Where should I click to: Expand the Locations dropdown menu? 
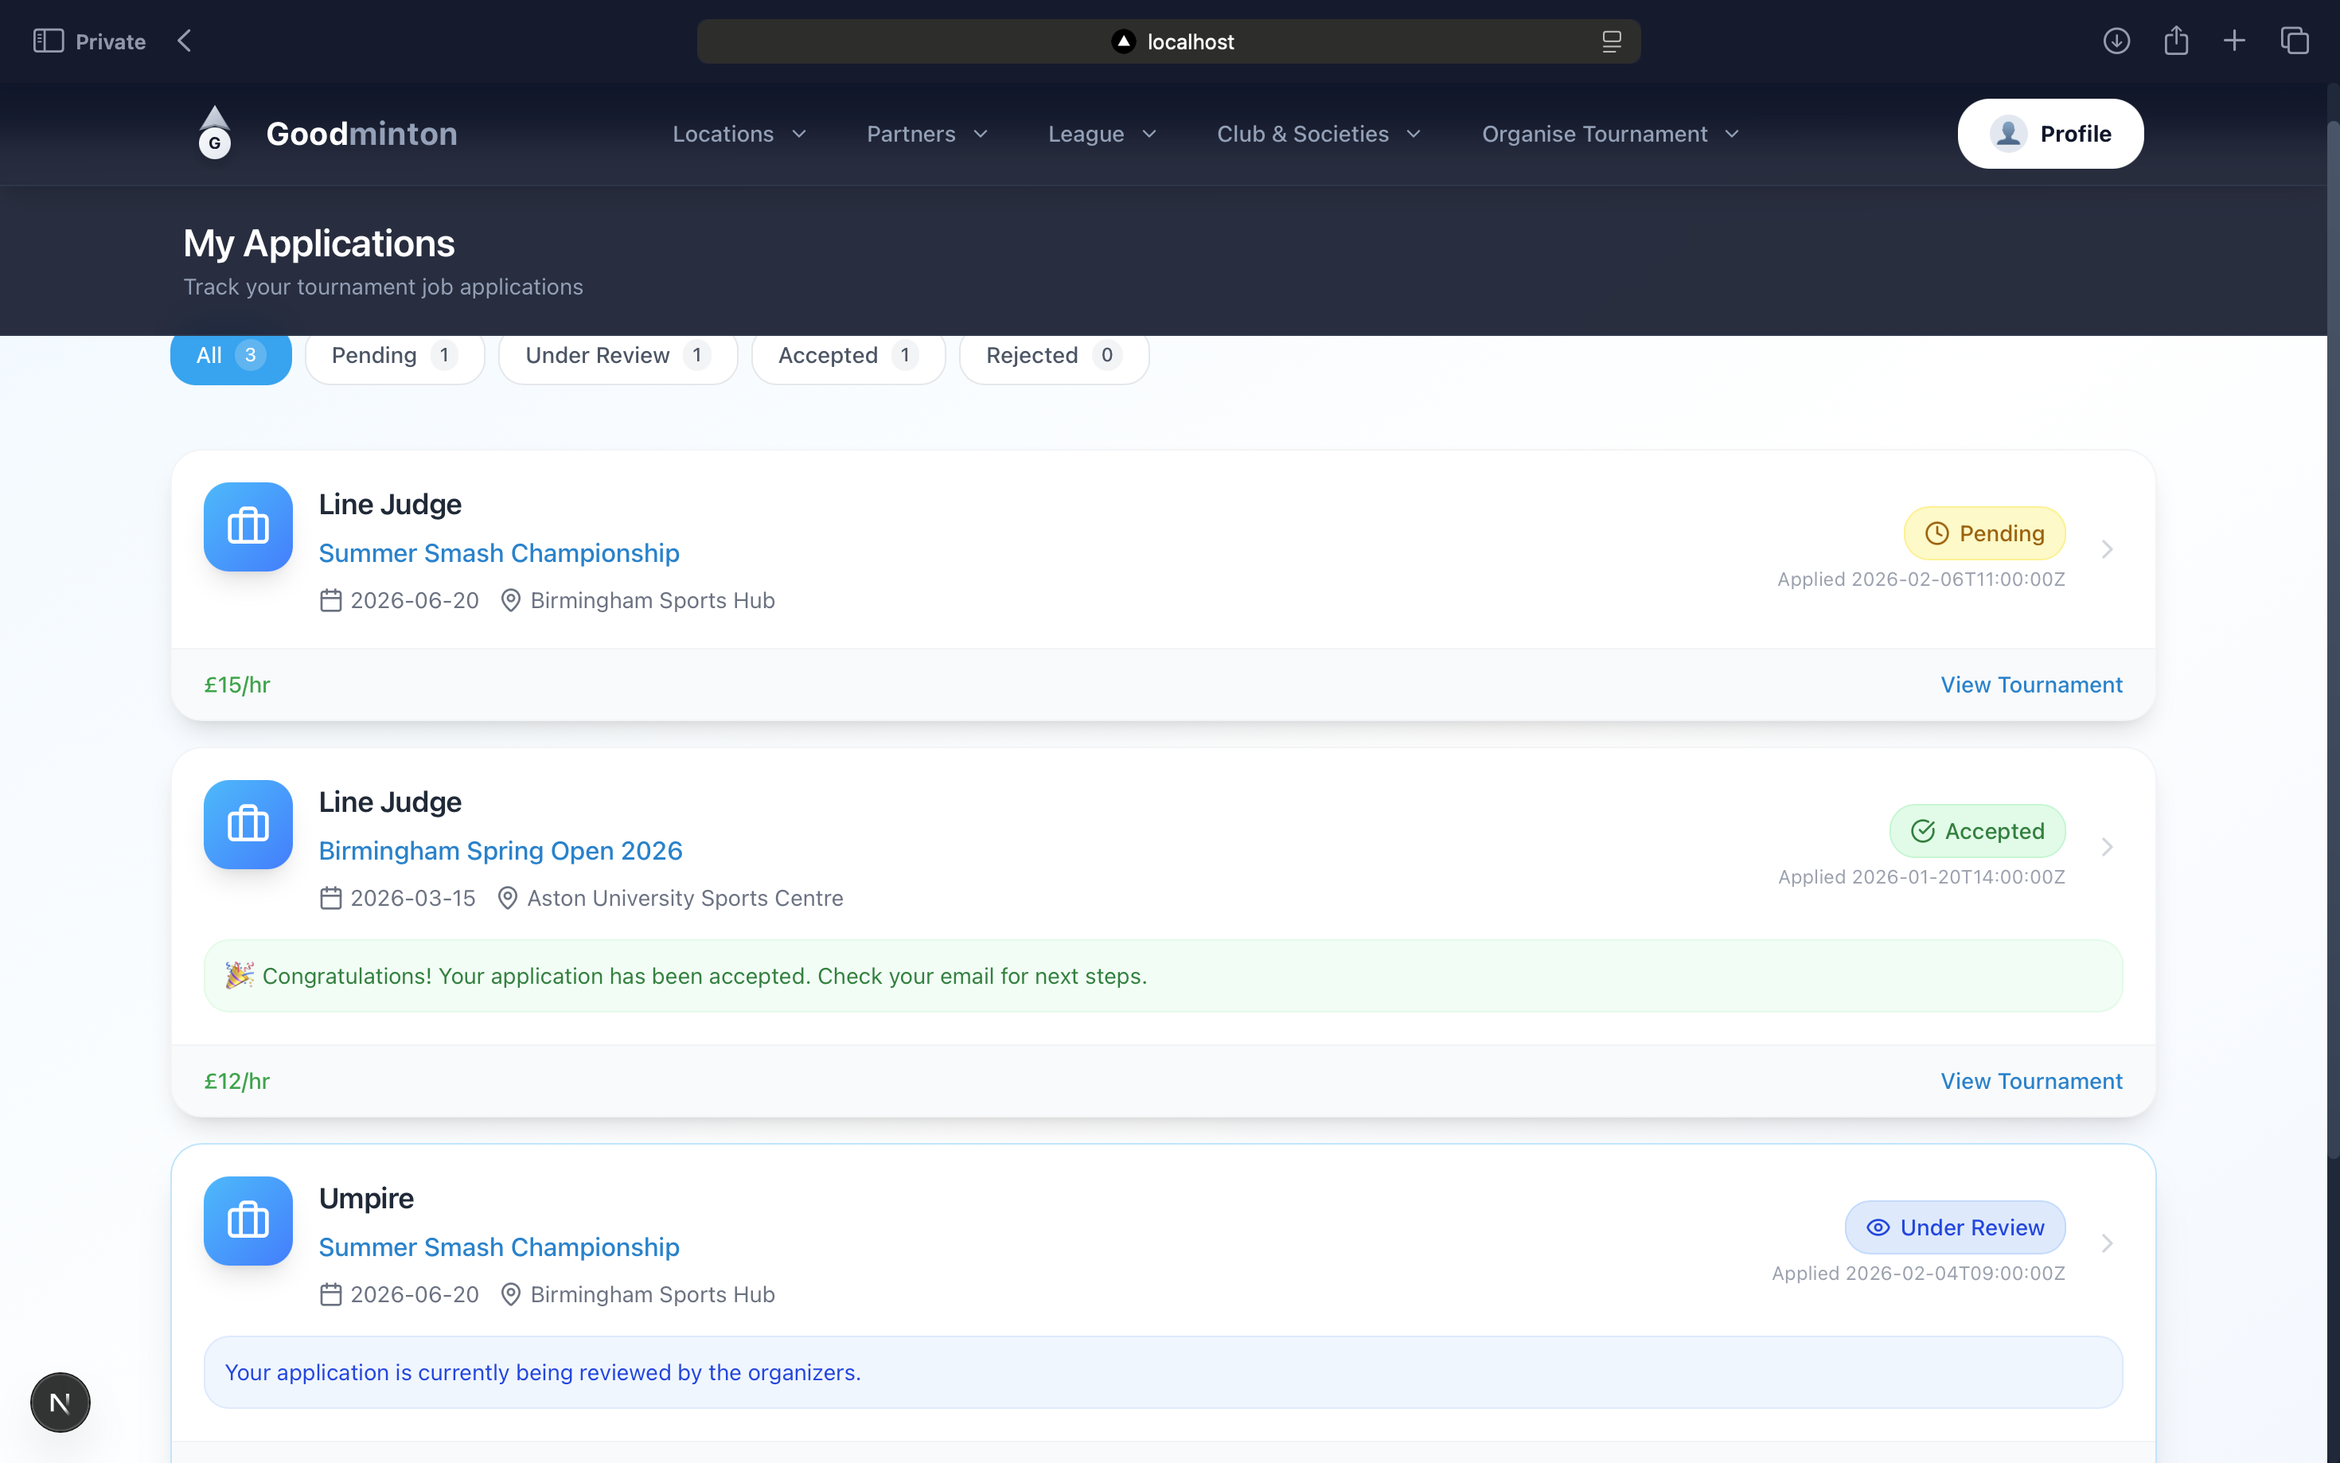coord(739,134)
